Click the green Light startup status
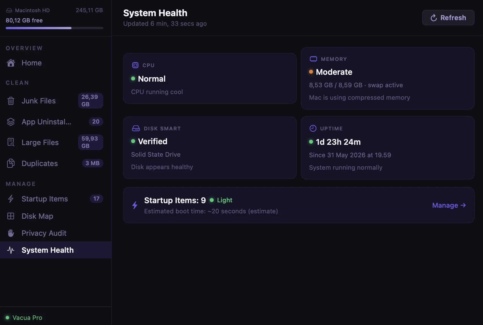Screen dimensions: 483x325 point(224,200)
